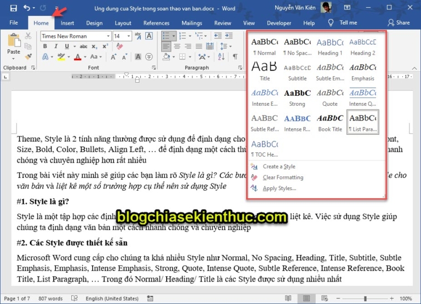The width and height of the screenshot is (421, 304).
Task: Toggle Italic formatting
Action: click(56, 46)
